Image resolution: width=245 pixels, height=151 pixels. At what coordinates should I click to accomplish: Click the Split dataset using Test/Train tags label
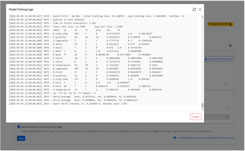tap(42, 127)
